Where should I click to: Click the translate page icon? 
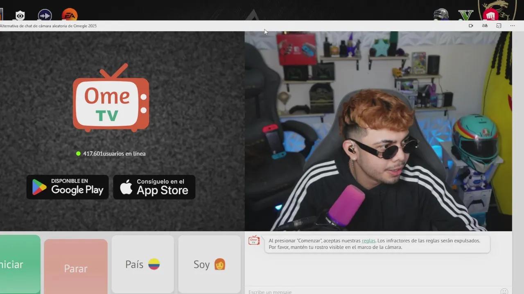(x=485, y=26)
